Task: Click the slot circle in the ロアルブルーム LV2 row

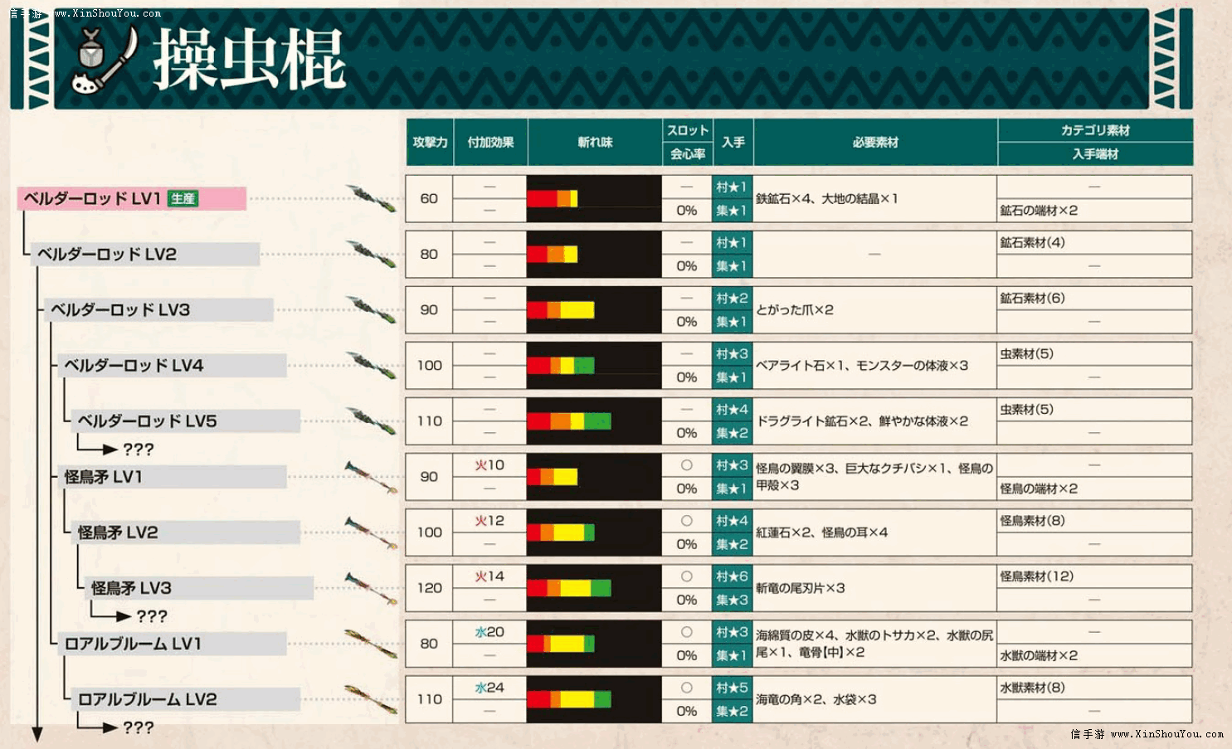Action: [x=686, y=688]
